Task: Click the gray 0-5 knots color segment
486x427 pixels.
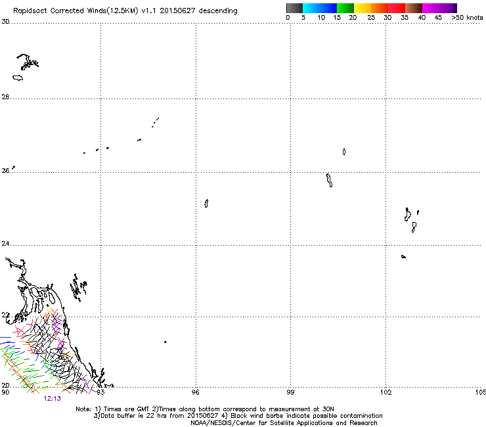Action: coord(294,8)
